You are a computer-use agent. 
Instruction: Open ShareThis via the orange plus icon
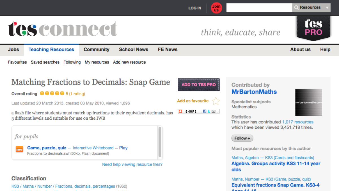[181, 111]
